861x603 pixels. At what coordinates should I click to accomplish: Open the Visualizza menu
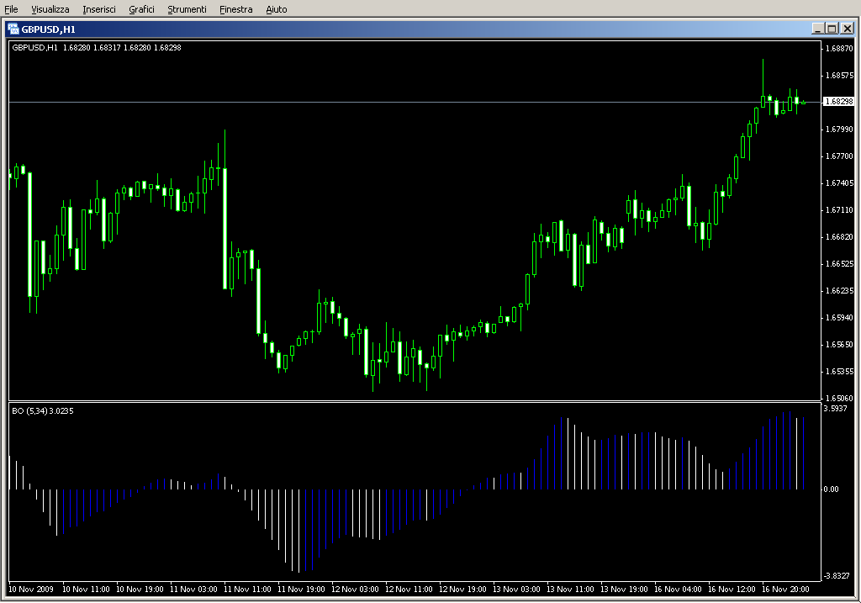(50, 9)
